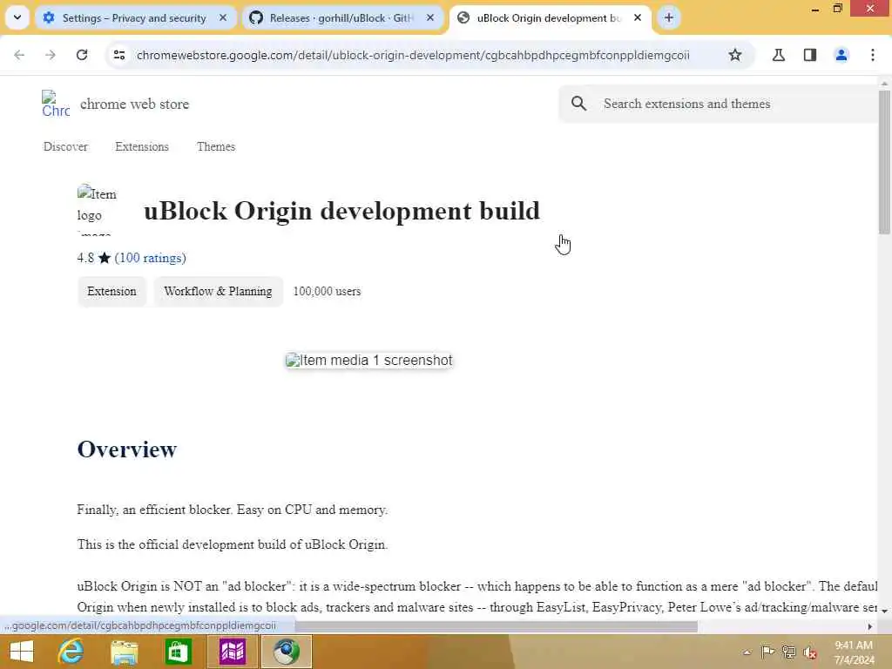Click the vertical page scrollbar thumb

[883, 161]
